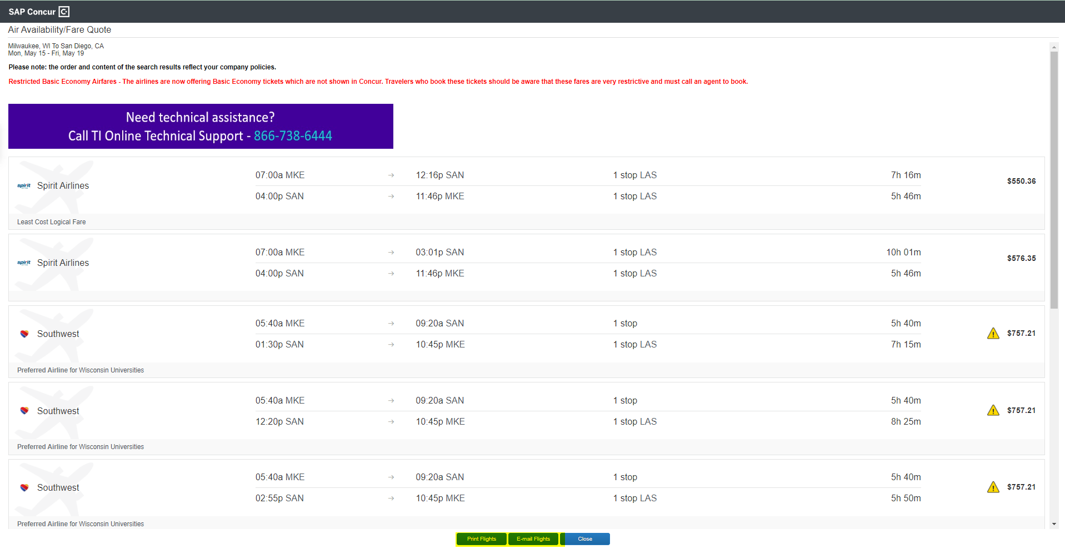Click Least Cost Logical Fare label
The image size is (1065, 549).
click(x=52, y=222)
